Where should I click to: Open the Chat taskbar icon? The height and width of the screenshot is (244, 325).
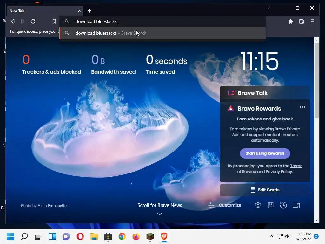point(66,236)
